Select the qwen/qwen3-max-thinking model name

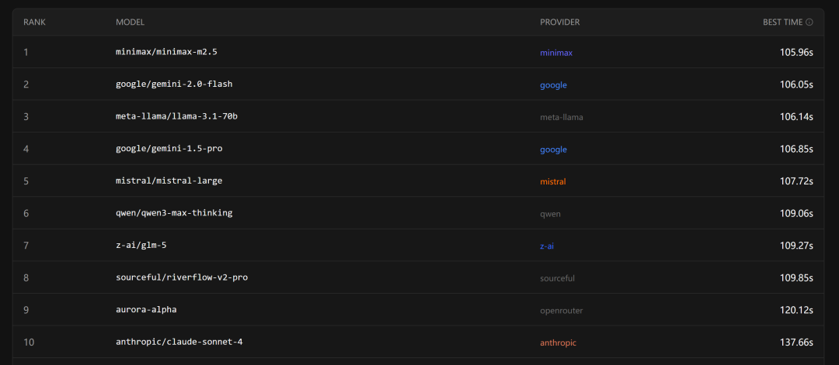point(173,213)
